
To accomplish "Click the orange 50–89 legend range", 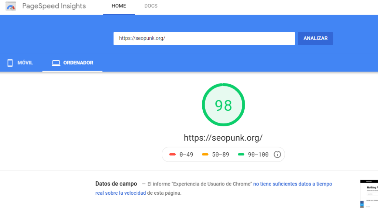I will click(216, 154).
